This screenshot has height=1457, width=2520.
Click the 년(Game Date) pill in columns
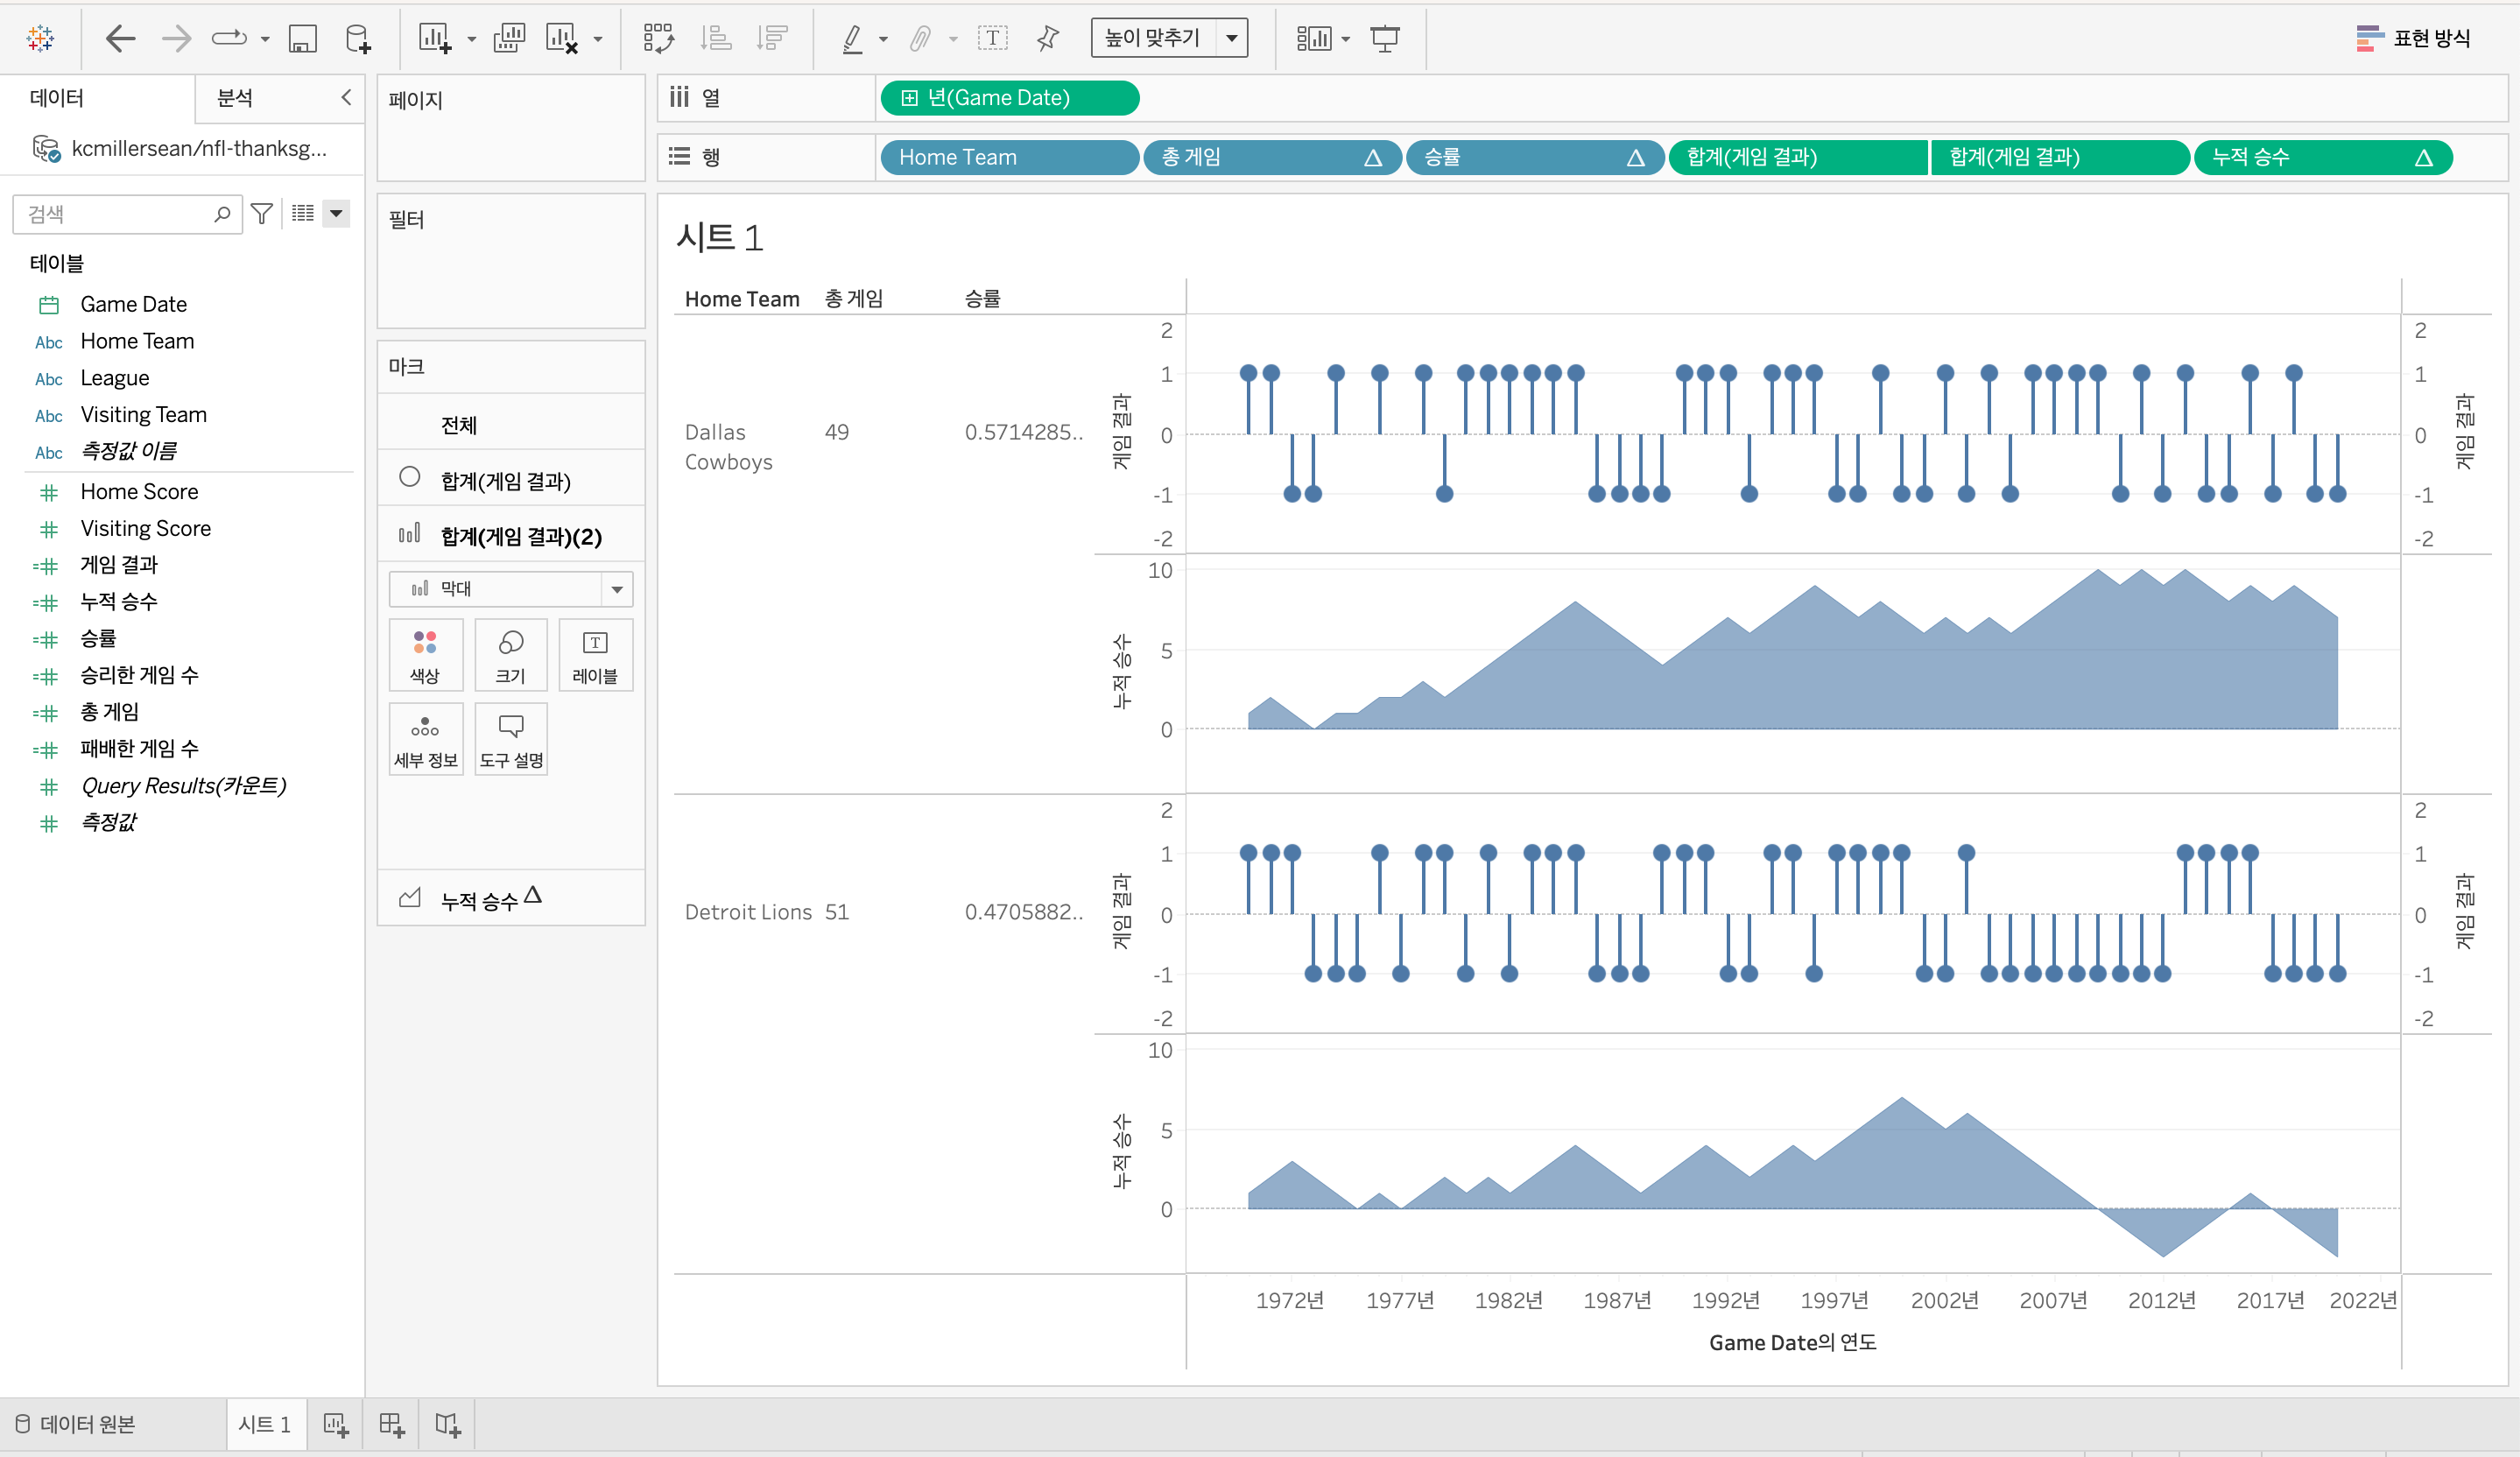(x=1010, y=98)
